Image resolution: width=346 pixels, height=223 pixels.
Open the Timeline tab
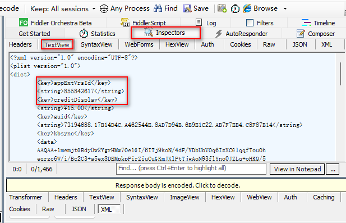click(x=318, y=23)
